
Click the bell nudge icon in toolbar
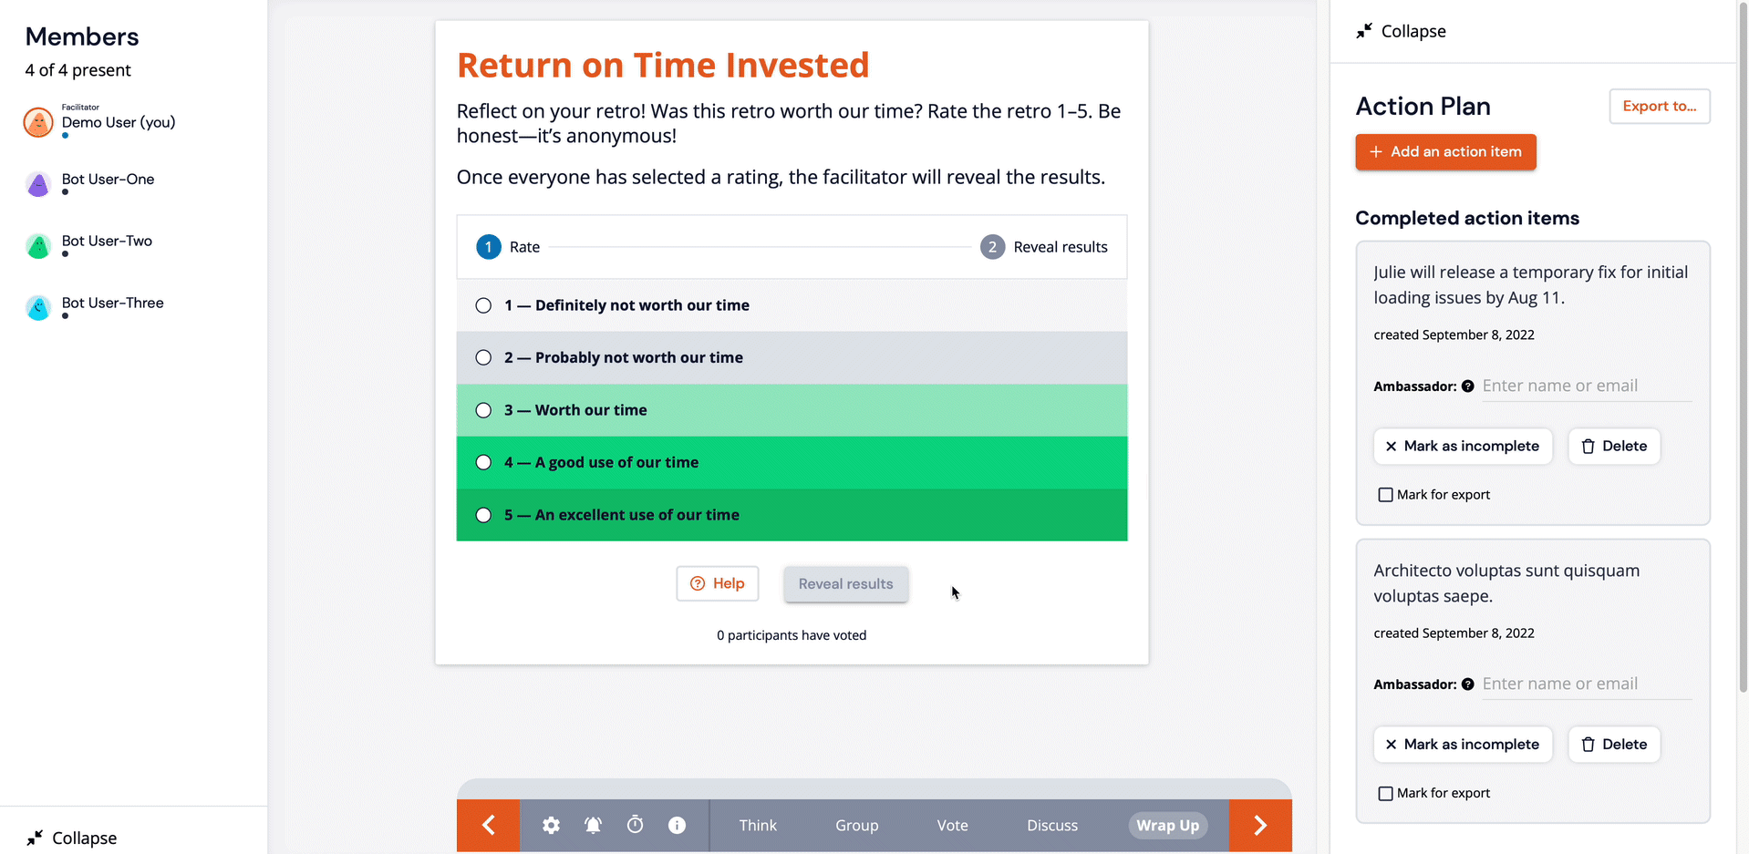tap(593, 825)
